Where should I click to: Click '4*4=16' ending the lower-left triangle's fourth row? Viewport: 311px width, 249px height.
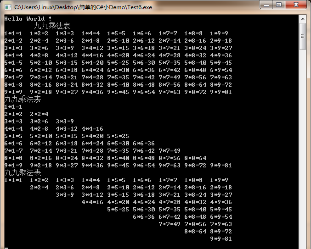tap(92, 129)
